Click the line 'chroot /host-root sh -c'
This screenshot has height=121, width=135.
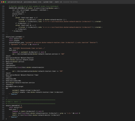26,25
